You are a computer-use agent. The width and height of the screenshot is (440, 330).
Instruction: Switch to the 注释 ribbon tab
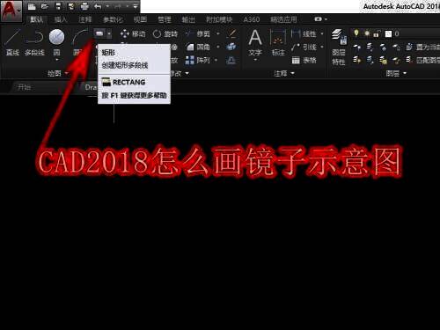click(85, 19)
